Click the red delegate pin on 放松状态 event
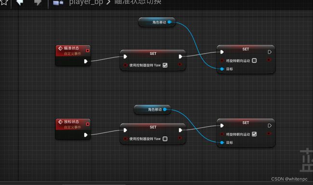313x185 pixels. click(88, 124)
